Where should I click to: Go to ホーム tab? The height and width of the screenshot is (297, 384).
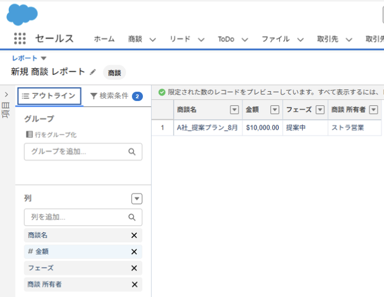104,39
